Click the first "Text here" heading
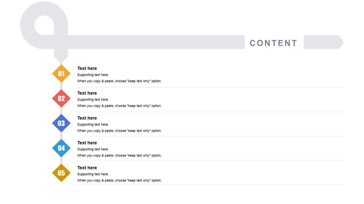This screenshot has width=364, height=204. pos(87,68)
